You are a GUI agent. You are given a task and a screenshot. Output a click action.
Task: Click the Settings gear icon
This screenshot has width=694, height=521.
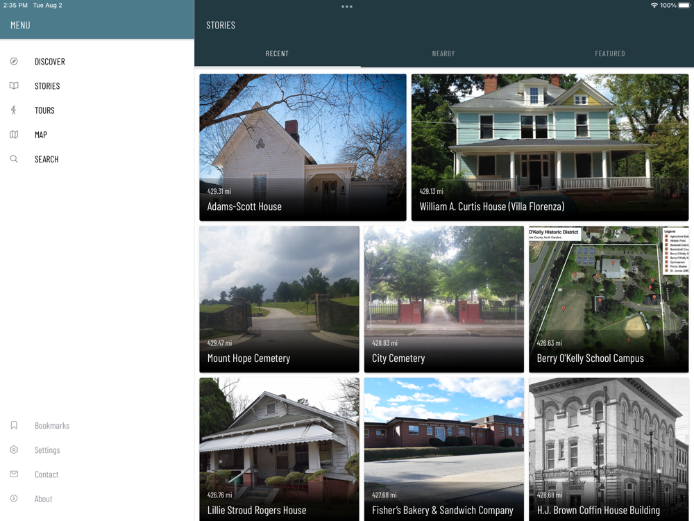click(14, 450)
